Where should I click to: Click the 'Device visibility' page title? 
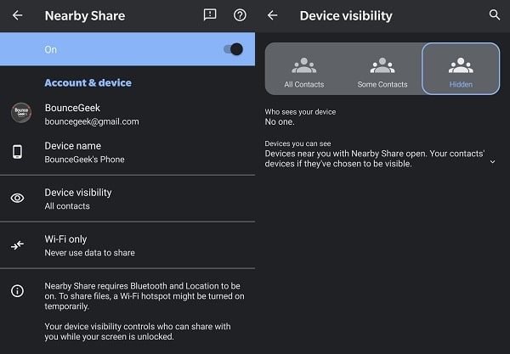pos(346,15)
